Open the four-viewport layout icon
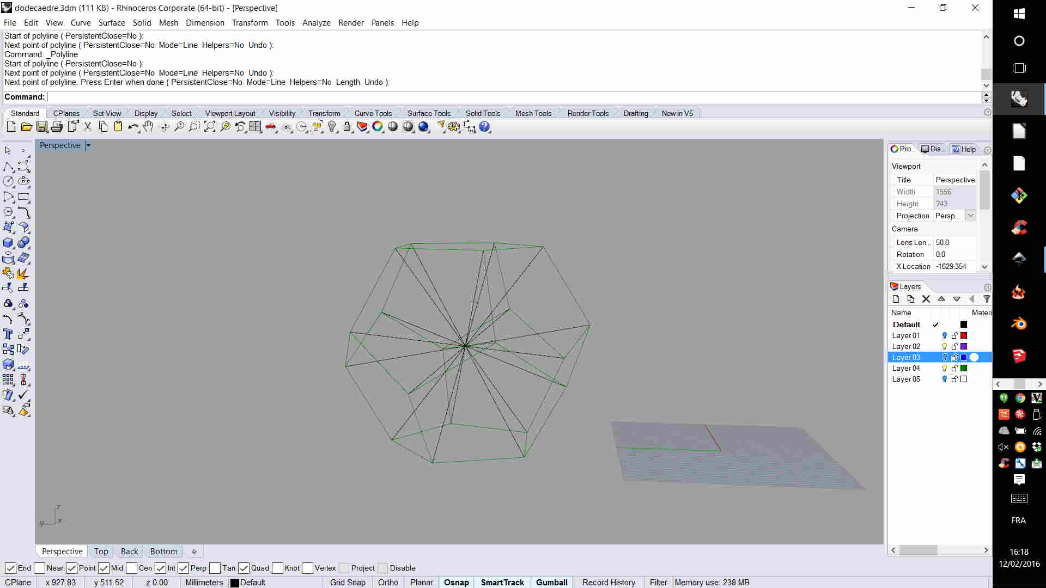 tap(256, 127)
